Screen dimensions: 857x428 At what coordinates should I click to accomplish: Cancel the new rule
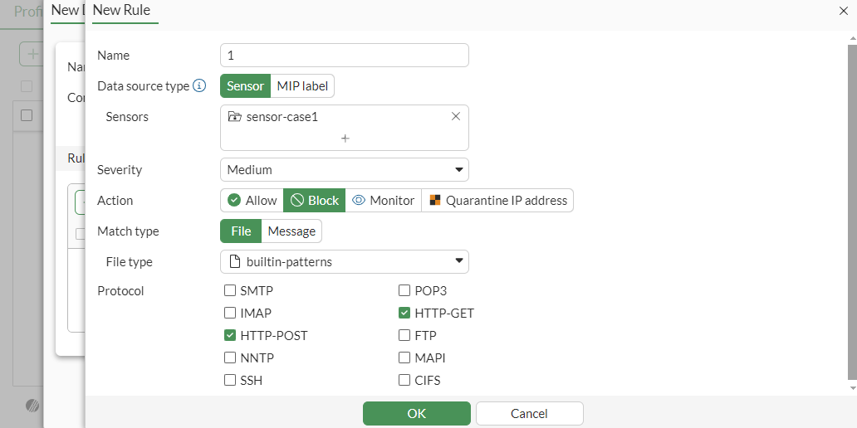tap(529, 413)
